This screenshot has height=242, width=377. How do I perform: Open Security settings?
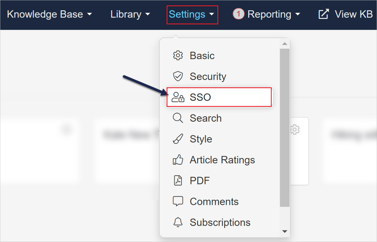point(208,76)
